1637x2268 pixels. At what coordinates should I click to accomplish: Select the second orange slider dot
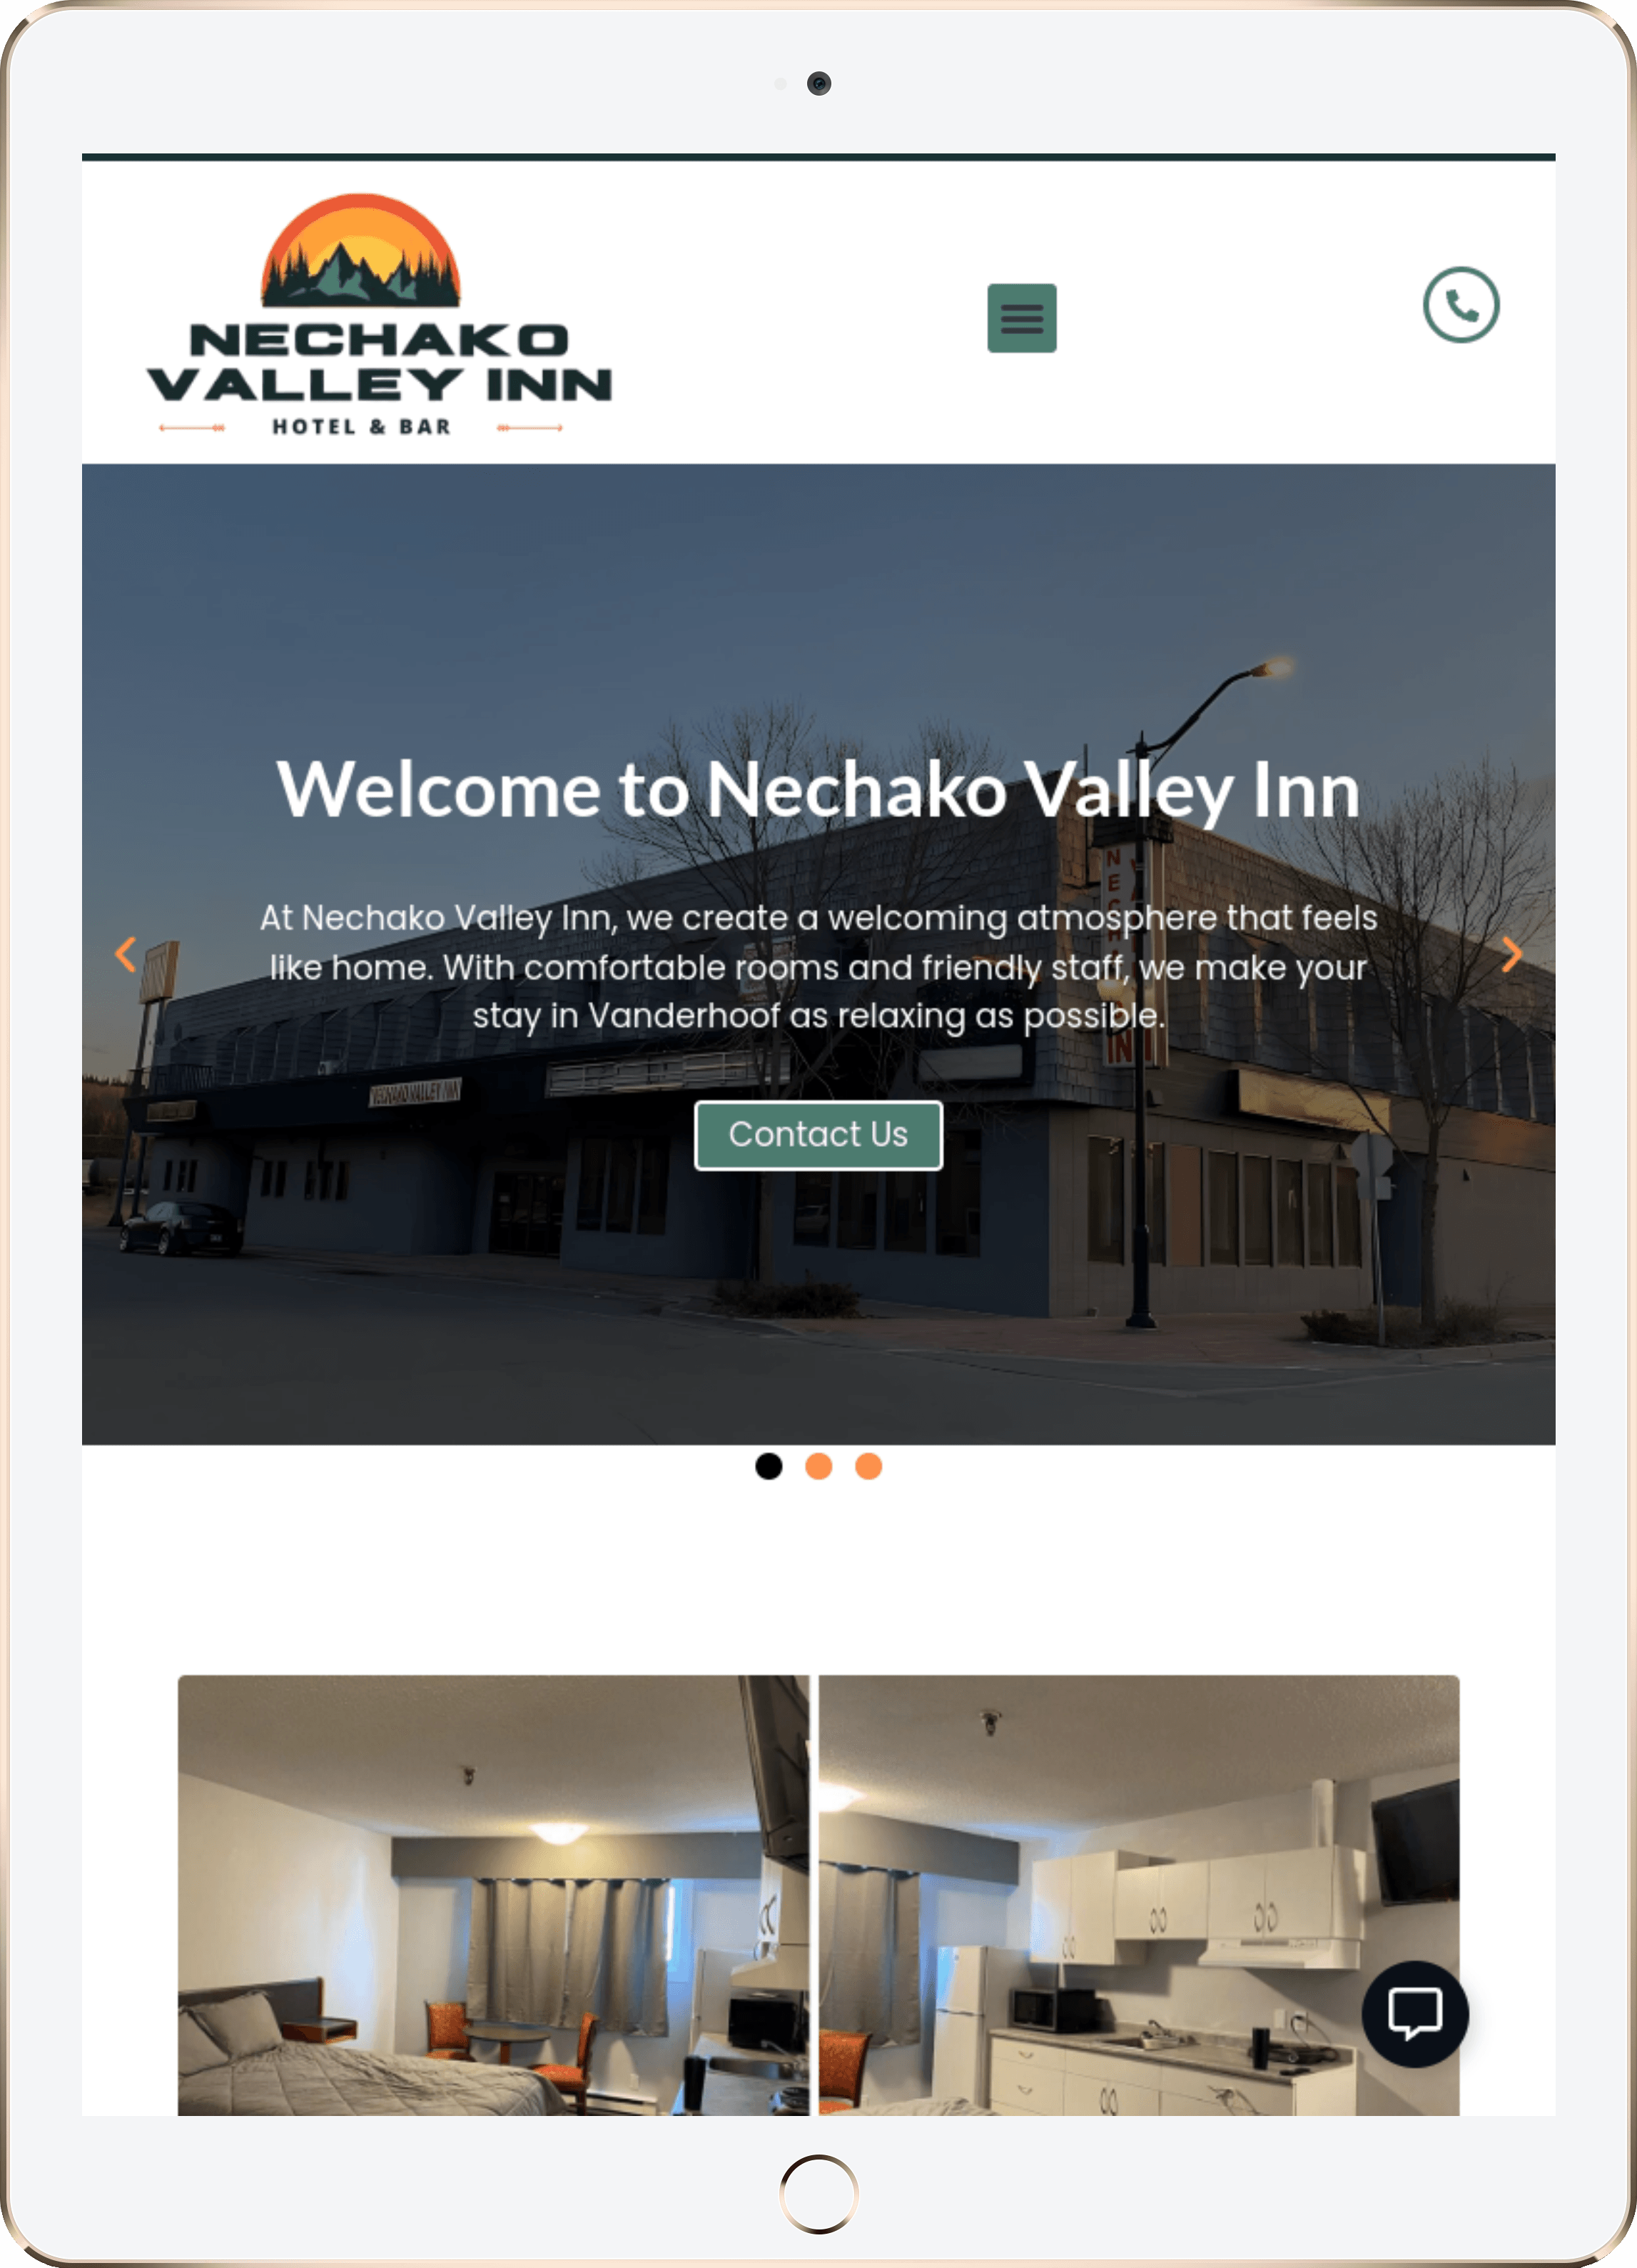pos(818,1466)
